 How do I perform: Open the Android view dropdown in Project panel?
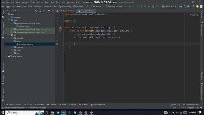pos(13,11)
